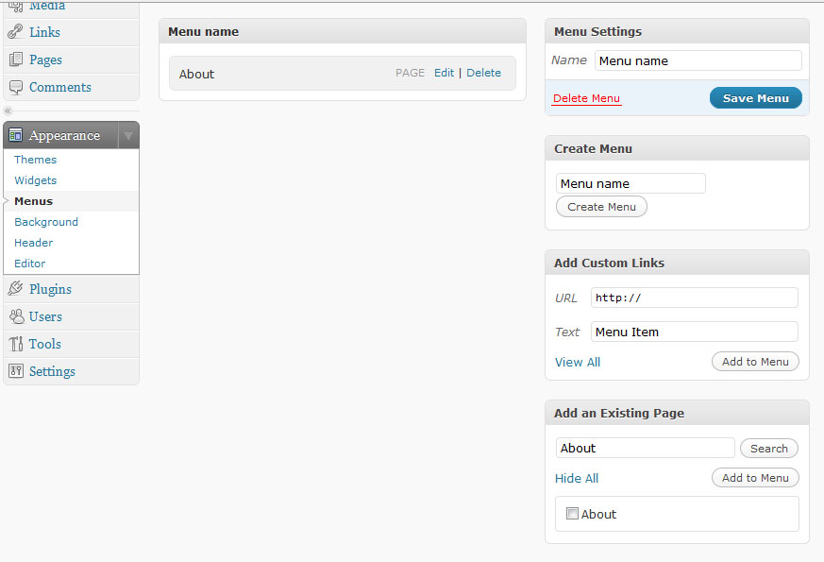The height and width of the screenshot is (562, 824).
Task: Open the Pages menu
Action: (x=45, y=60)
